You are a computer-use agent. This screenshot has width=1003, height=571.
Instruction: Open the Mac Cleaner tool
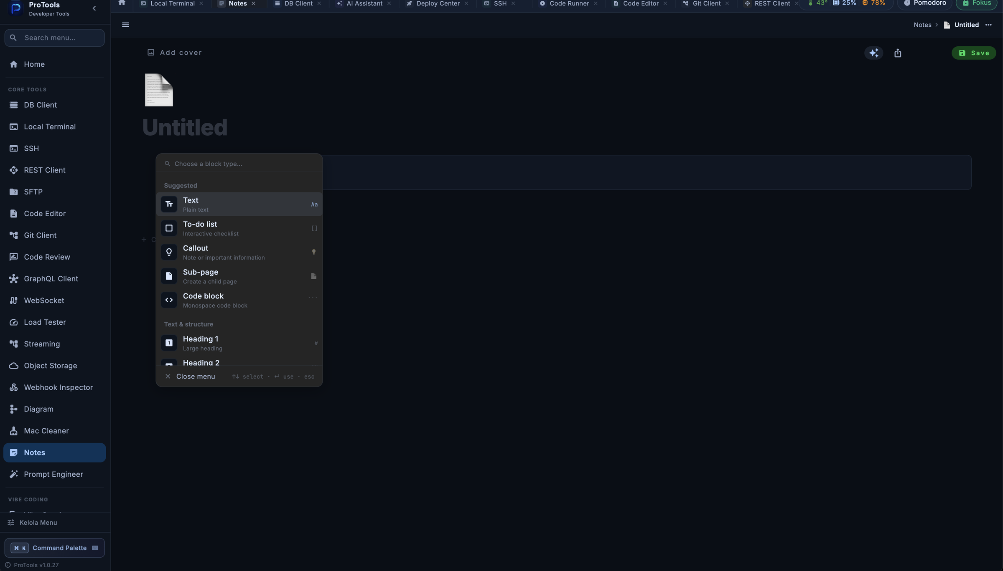(x=55, y=431)
